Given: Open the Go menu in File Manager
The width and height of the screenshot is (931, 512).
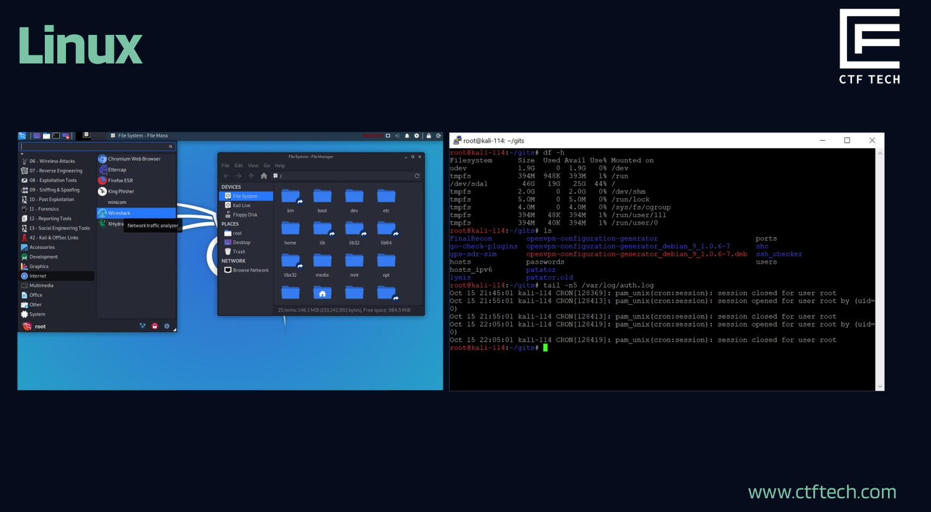Looking at the screenshot, I should point(267,165).
